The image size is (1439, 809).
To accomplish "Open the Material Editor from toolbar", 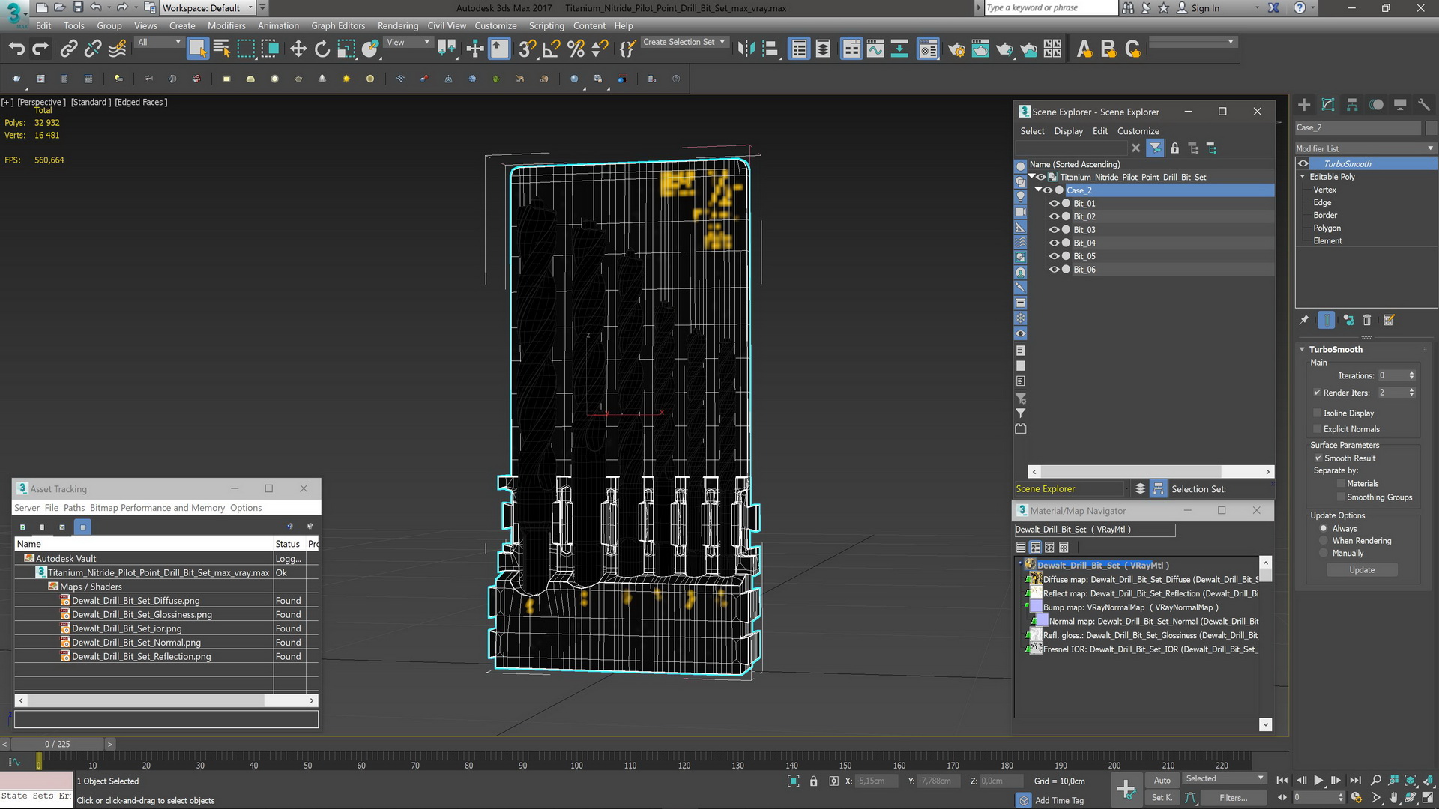I will pos(928,49).
